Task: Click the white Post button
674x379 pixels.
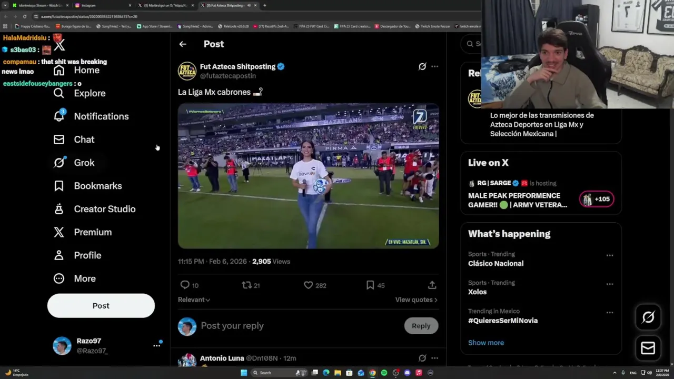Action: 101,306
